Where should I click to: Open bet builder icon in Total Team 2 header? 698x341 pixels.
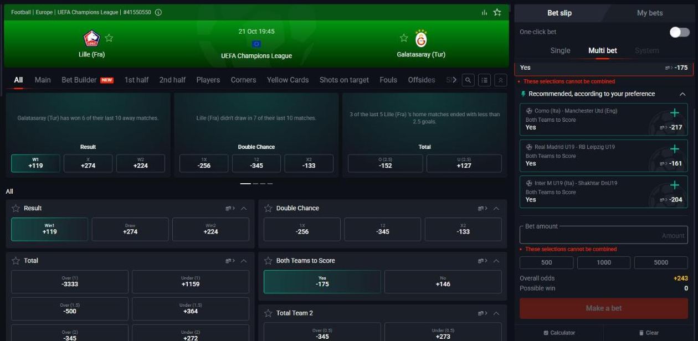483,314
